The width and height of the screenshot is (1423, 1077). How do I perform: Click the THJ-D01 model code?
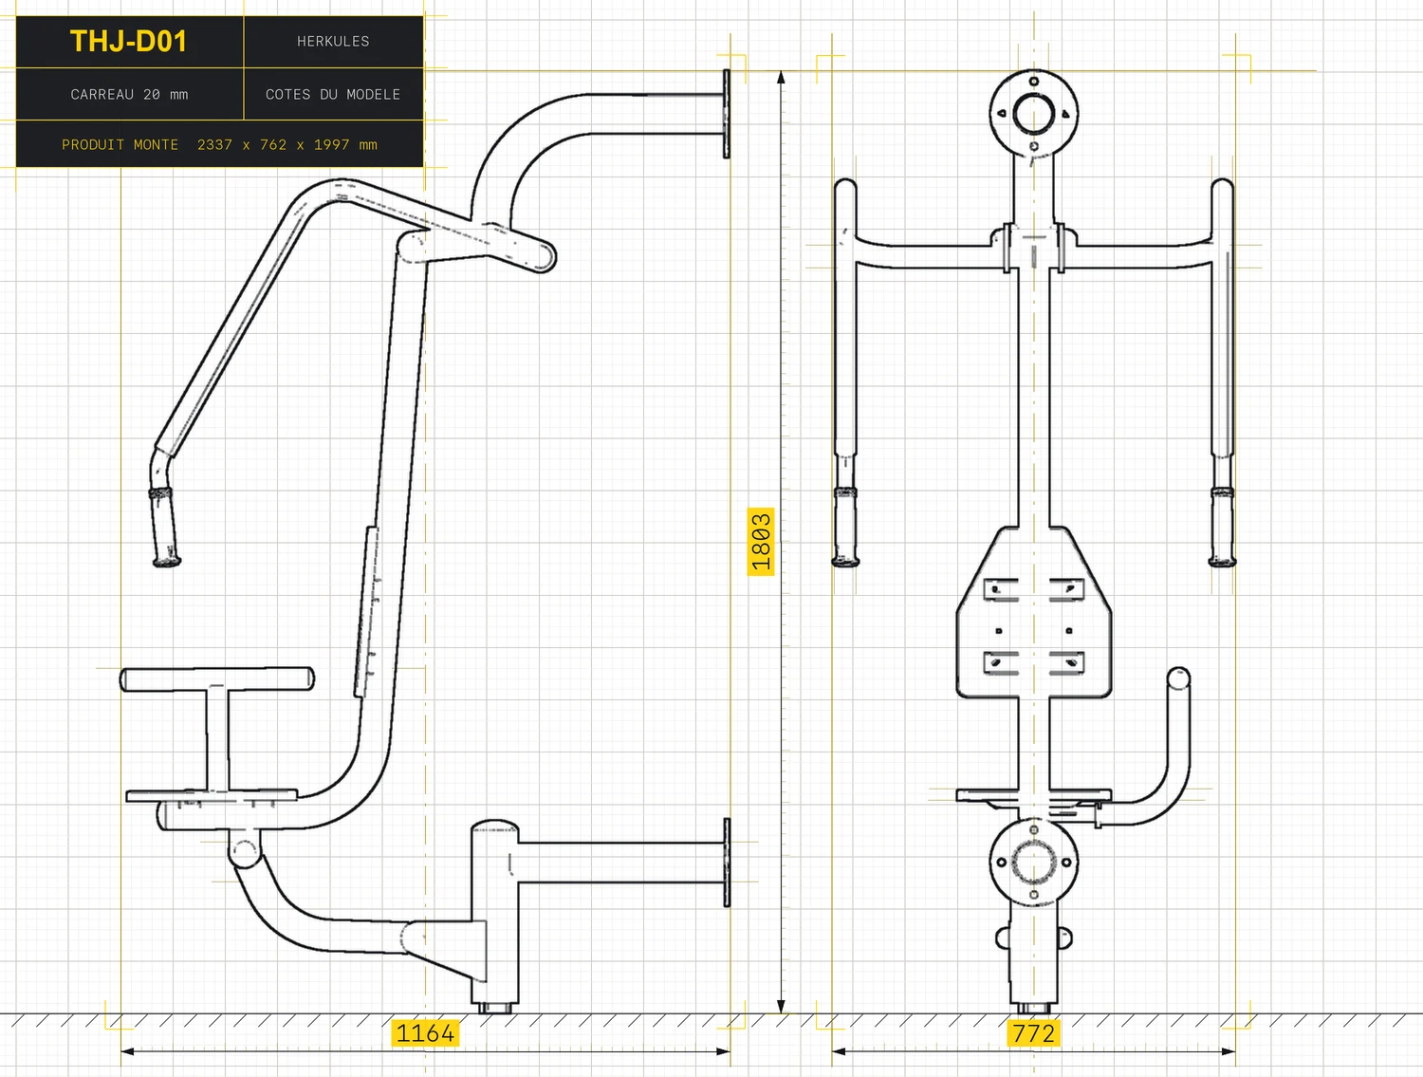[x=128, y=42]
